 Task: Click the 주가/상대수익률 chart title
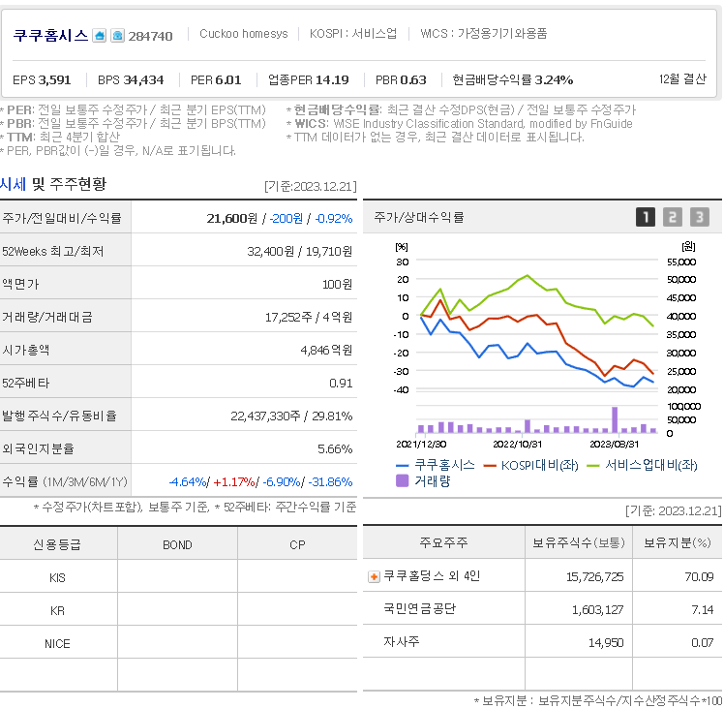[x=418, y=217]
